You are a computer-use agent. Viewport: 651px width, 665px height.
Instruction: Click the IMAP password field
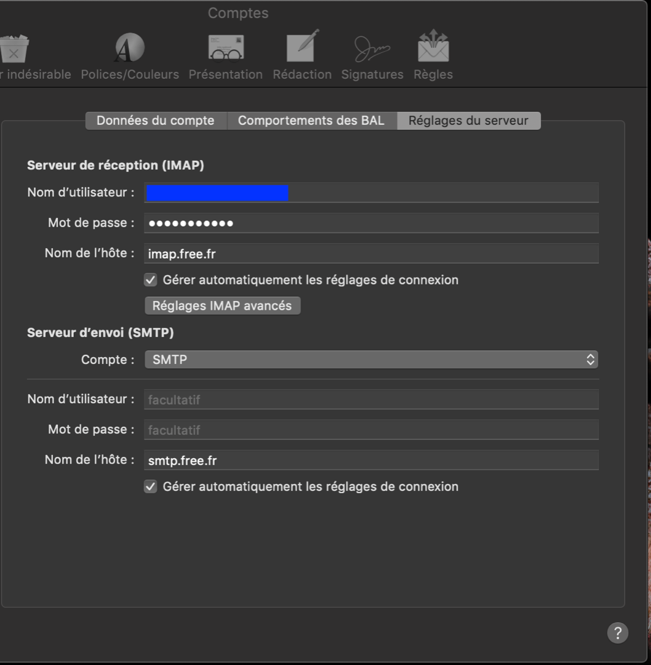pyautogui.click(x=371, y=223)
